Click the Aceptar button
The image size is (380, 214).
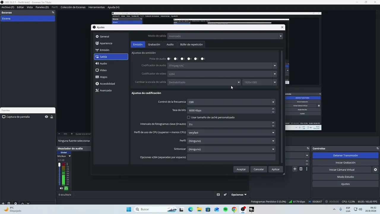pyautogui.click(x=241, y=169)
